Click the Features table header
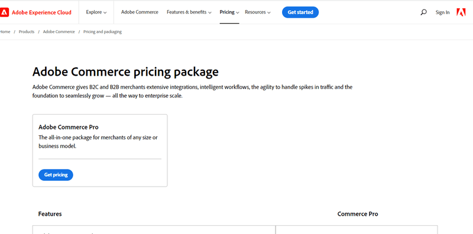This screenshot has height=234, width=473. (50, 214)
